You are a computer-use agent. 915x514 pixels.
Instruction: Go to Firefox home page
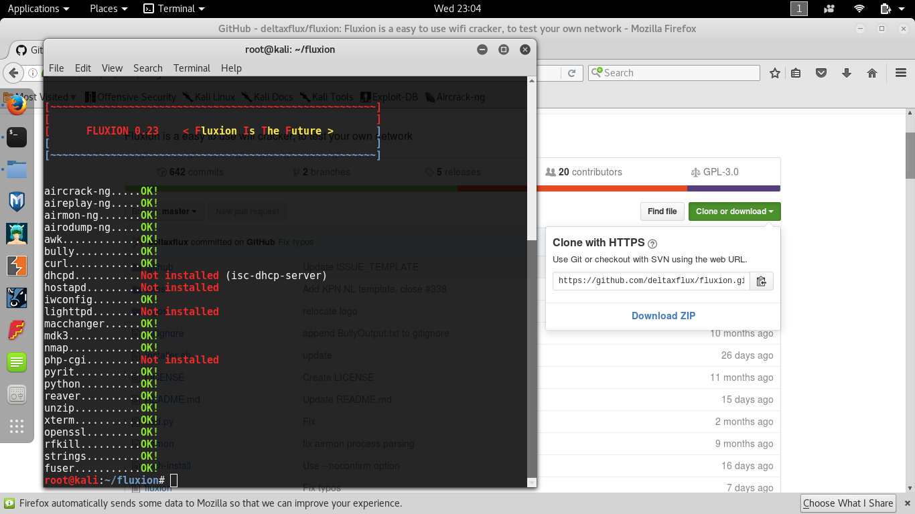(872, 73)
